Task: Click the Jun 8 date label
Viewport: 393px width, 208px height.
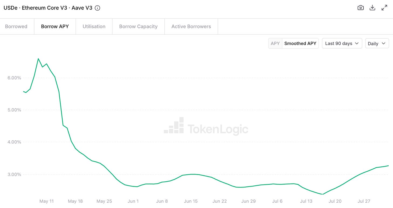Action: [162, 201]
